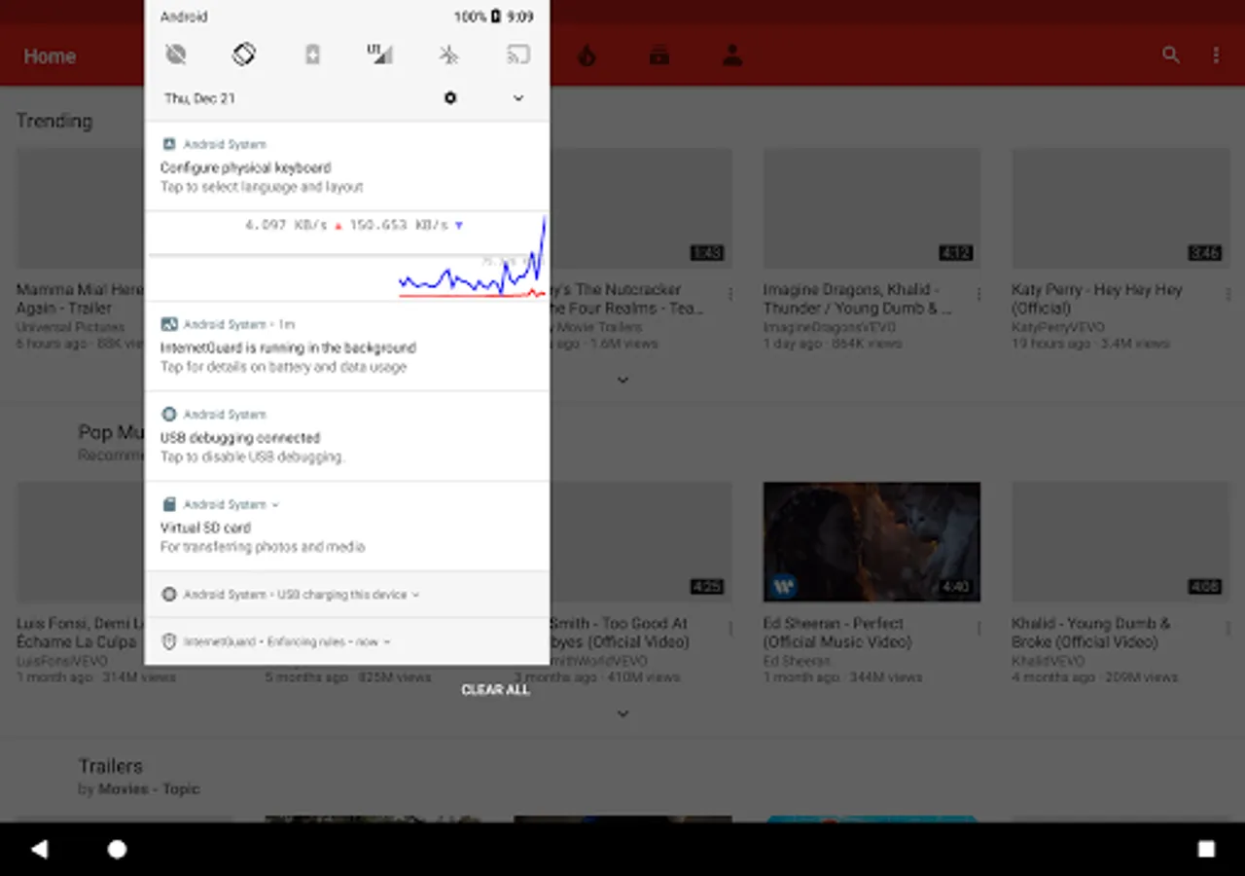Tap the USB charging notification icon

pos(169,595)
